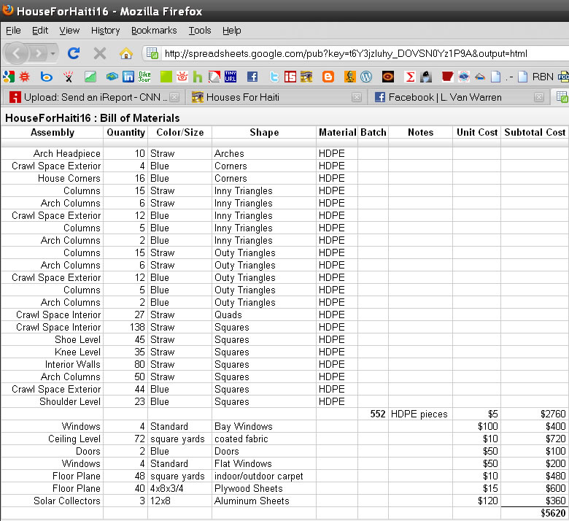Click the Knee Level assembly cell
This screenshot has height=521, width=569.
point(52,352)
